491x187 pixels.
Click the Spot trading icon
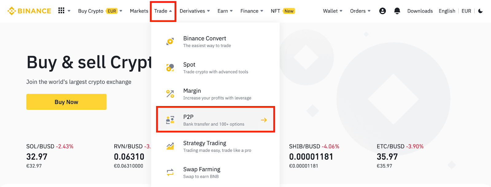click(x=169, y=68)
